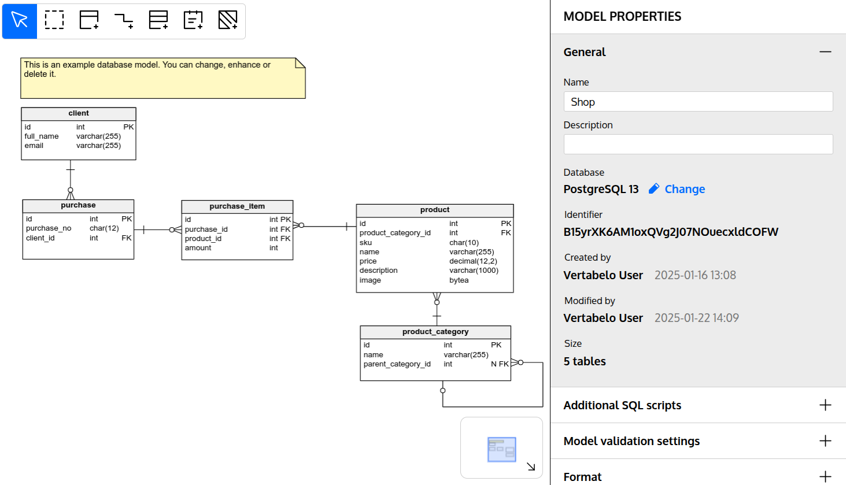Select the product_category self-reference line
Image resolution: width=846 pixels, height=485 pixels.
click(543, 384)
